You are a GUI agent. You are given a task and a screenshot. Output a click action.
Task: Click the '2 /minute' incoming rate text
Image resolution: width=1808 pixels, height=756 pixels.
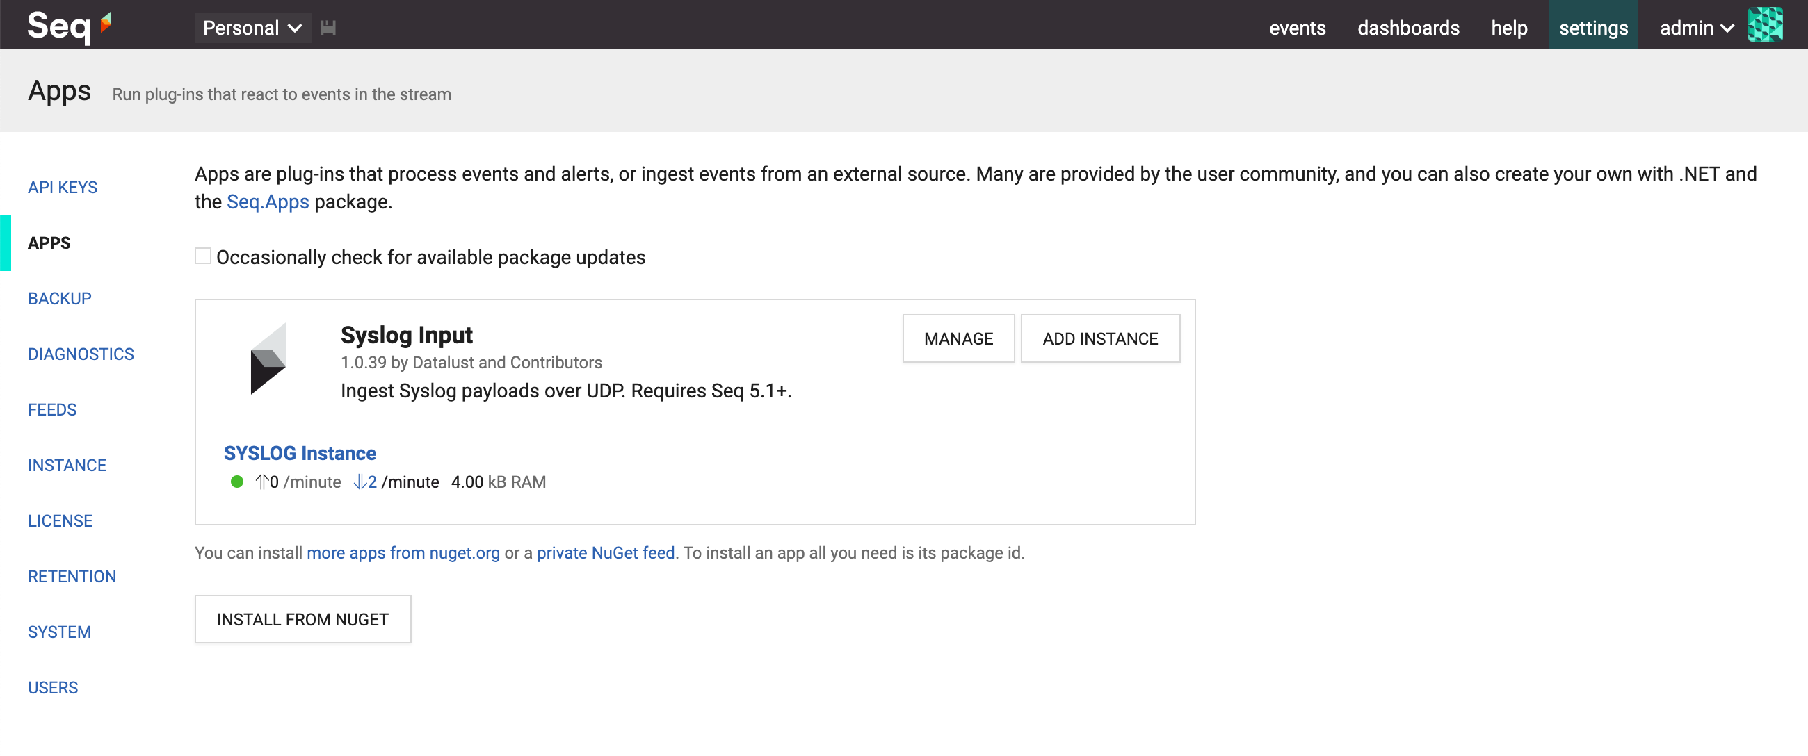point(403,482)
